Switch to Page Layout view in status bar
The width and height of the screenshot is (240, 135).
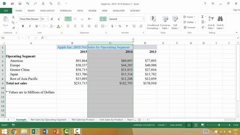(x=196, y=125)
